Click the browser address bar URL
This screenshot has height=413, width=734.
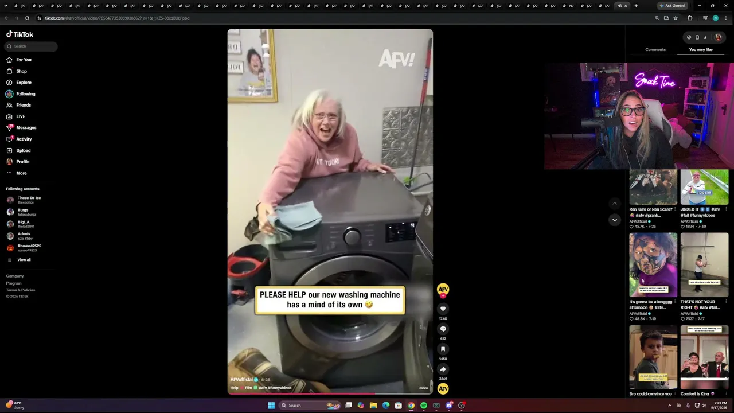point(117,18)
